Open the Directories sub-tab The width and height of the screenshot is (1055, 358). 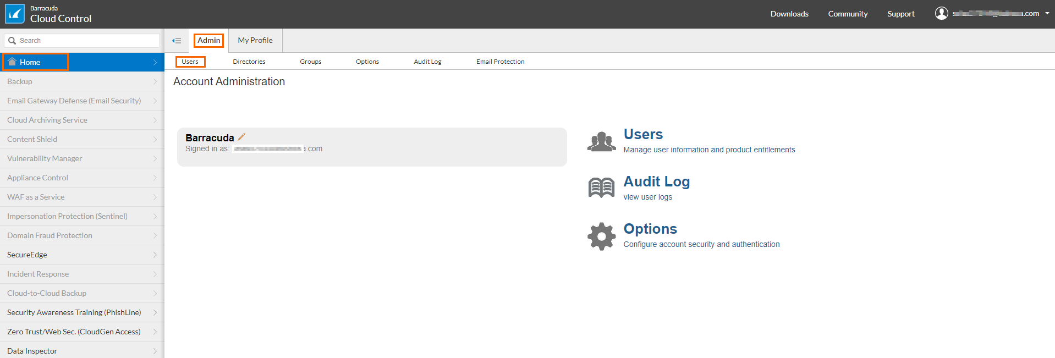(x=249, y=62)
